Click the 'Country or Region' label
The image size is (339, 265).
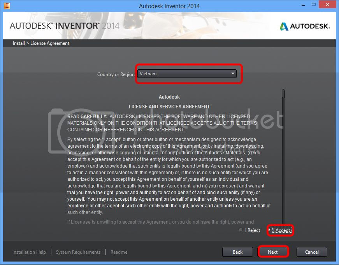[116, 74]
